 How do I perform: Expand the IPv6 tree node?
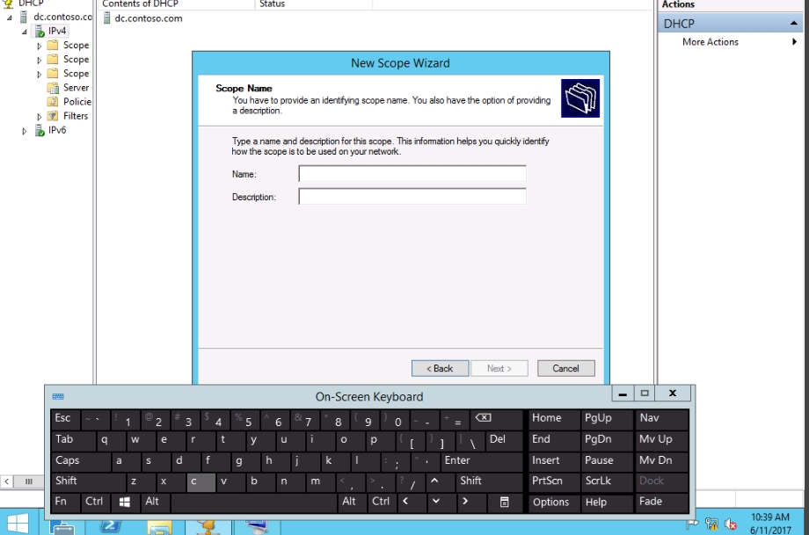pyautogui.click(x=25, y=131)
